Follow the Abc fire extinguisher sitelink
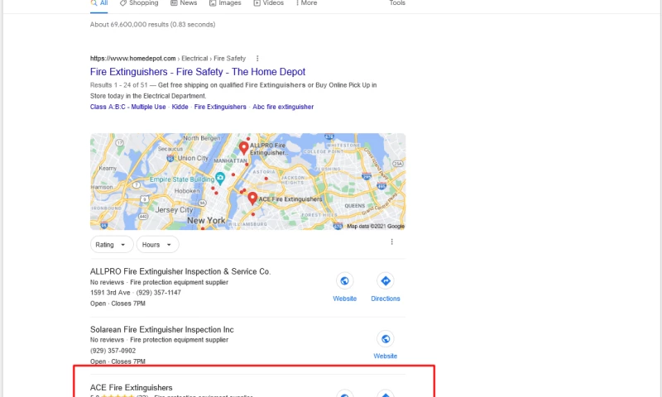Image resolution: width=662 pixels, height=397 pixels. coord(283,107)
